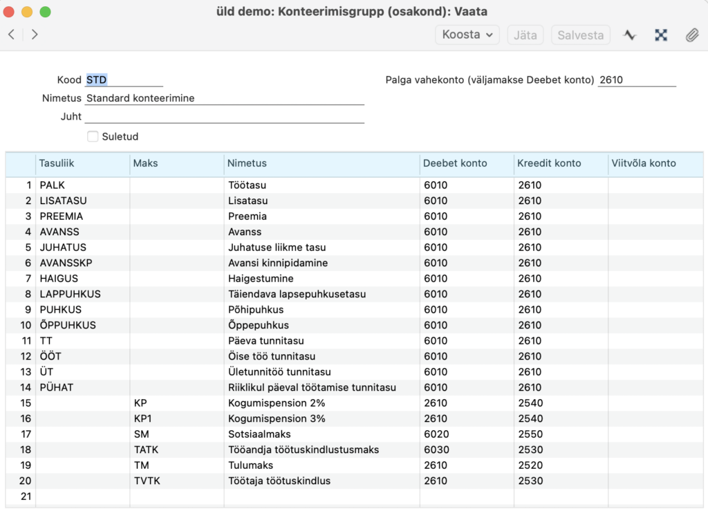Go to the next record arrow
708x509 pixels.
pyautogui.click(x=35, y=35)
